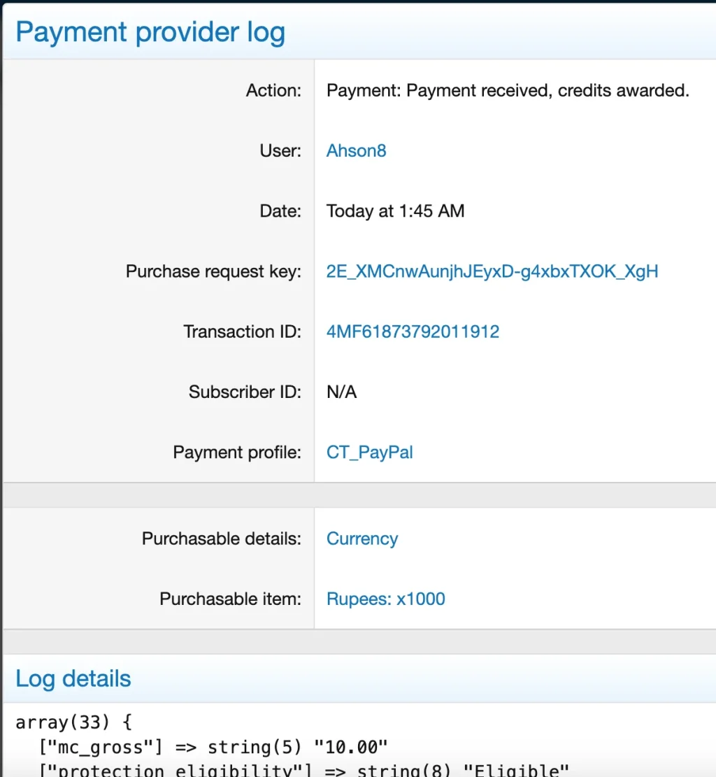Click purchase request key 2E_XMCnwAunjhJEyxD-g4xbxTXOK_XgH

(x=492, y=271)
